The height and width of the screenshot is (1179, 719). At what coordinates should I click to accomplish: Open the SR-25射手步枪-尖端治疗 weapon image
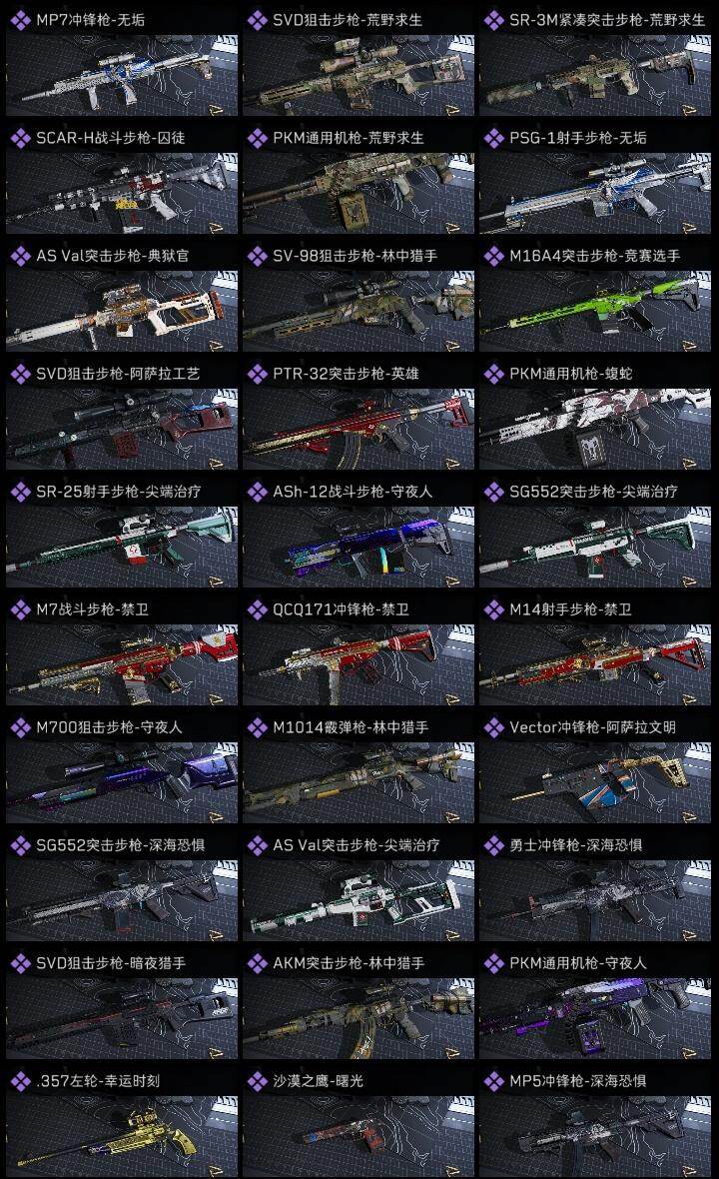click(122, 548)
